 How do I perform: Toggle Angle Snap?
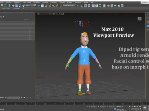click(50, 6)
